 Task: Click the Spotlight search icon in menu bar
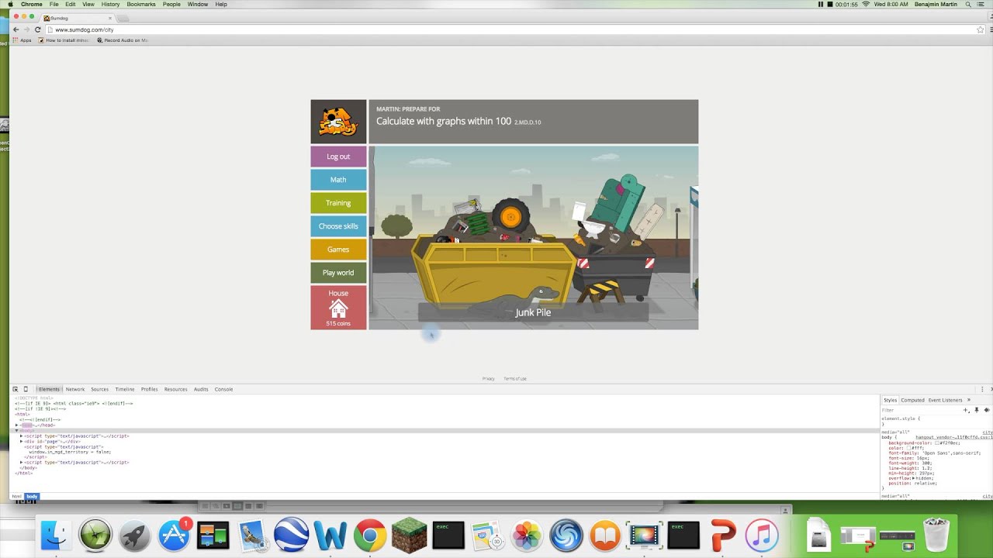point(968,4)
